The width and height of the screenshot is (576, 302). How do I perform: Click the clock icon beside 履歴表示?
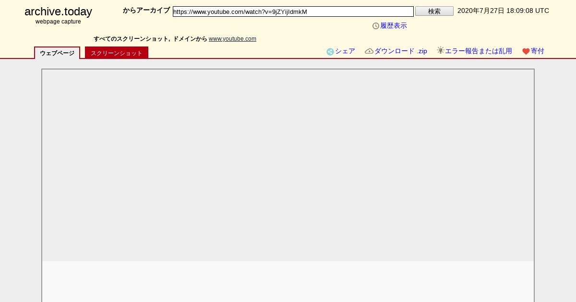click(376, 26)
